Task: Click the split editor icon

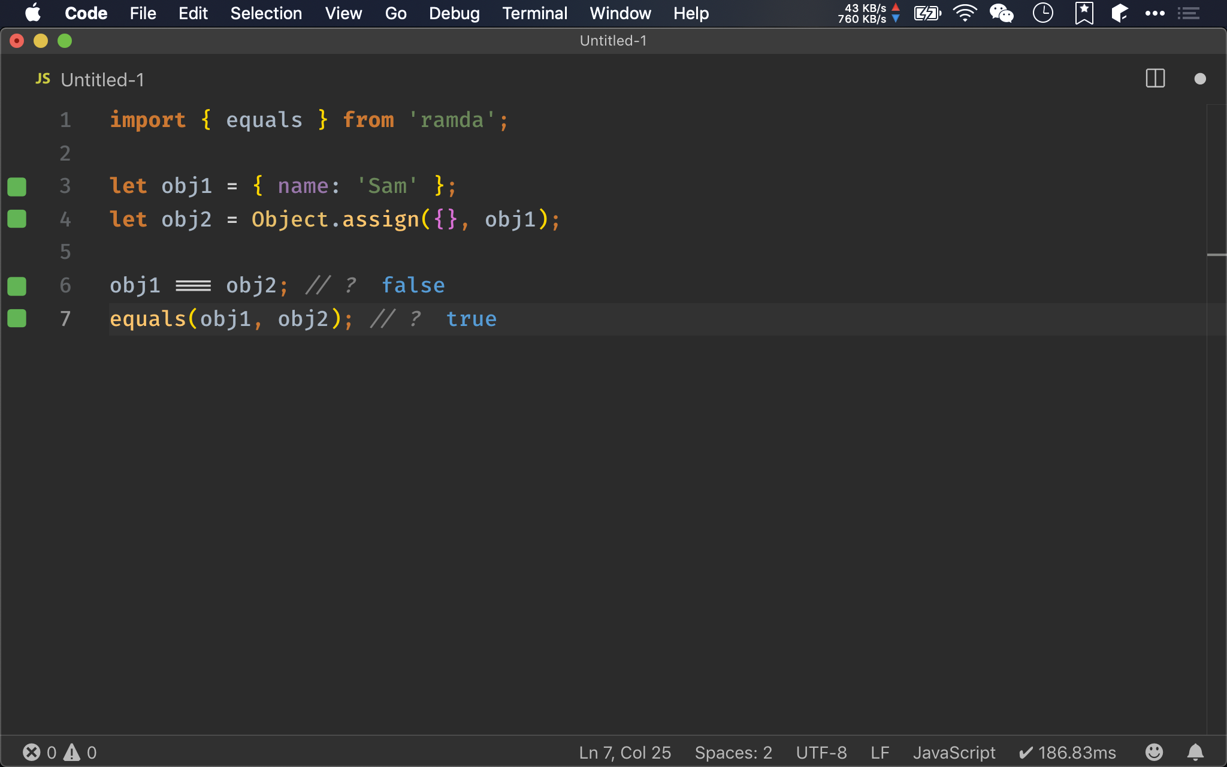Action: click(1155, 78)
